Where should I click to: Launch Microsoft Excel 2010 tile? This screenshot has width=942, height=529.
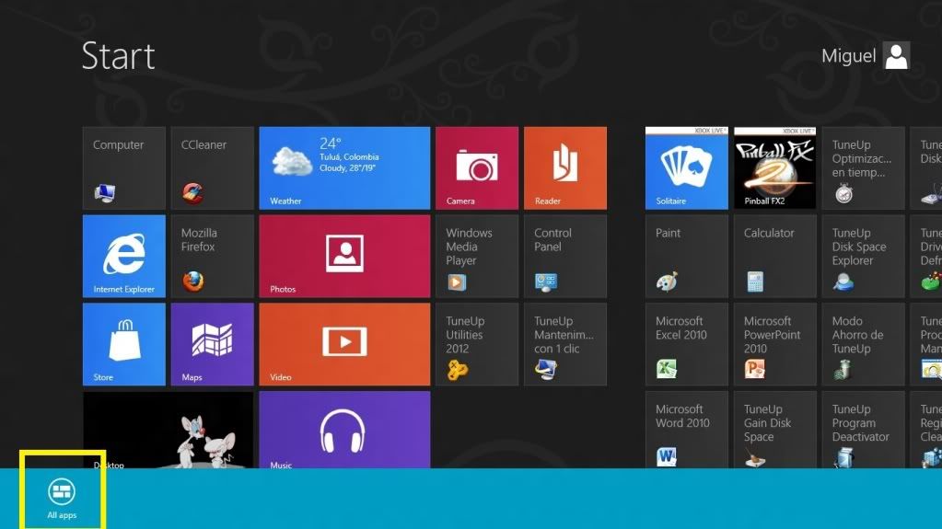tap(686, 344)
